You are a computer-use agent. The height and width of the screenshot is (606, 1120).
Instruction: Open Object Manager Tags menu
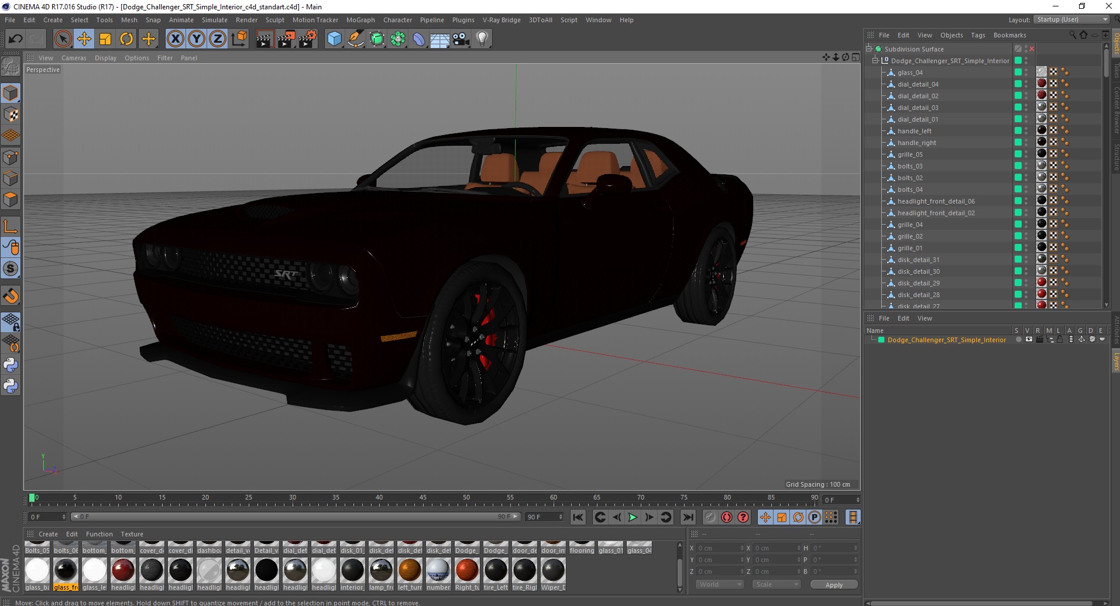978,35
